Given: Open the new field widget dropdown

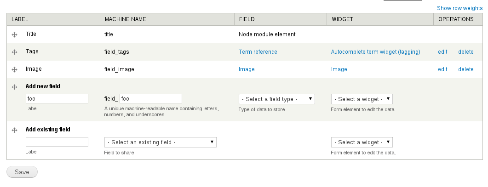Looking at the screenshot, I should (x=362, y=99).
